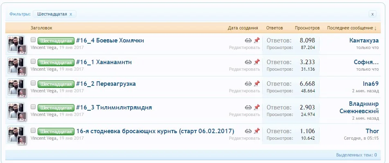Viewport: 389px width, 163px height.
Task: Click glasses watch icon for Перезагрузка thread
Action: pos(248,84)
